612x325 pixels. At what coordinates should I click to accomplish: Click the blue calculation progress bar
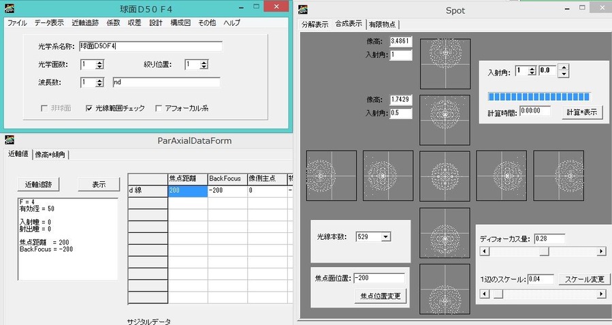tap(539, 97)
